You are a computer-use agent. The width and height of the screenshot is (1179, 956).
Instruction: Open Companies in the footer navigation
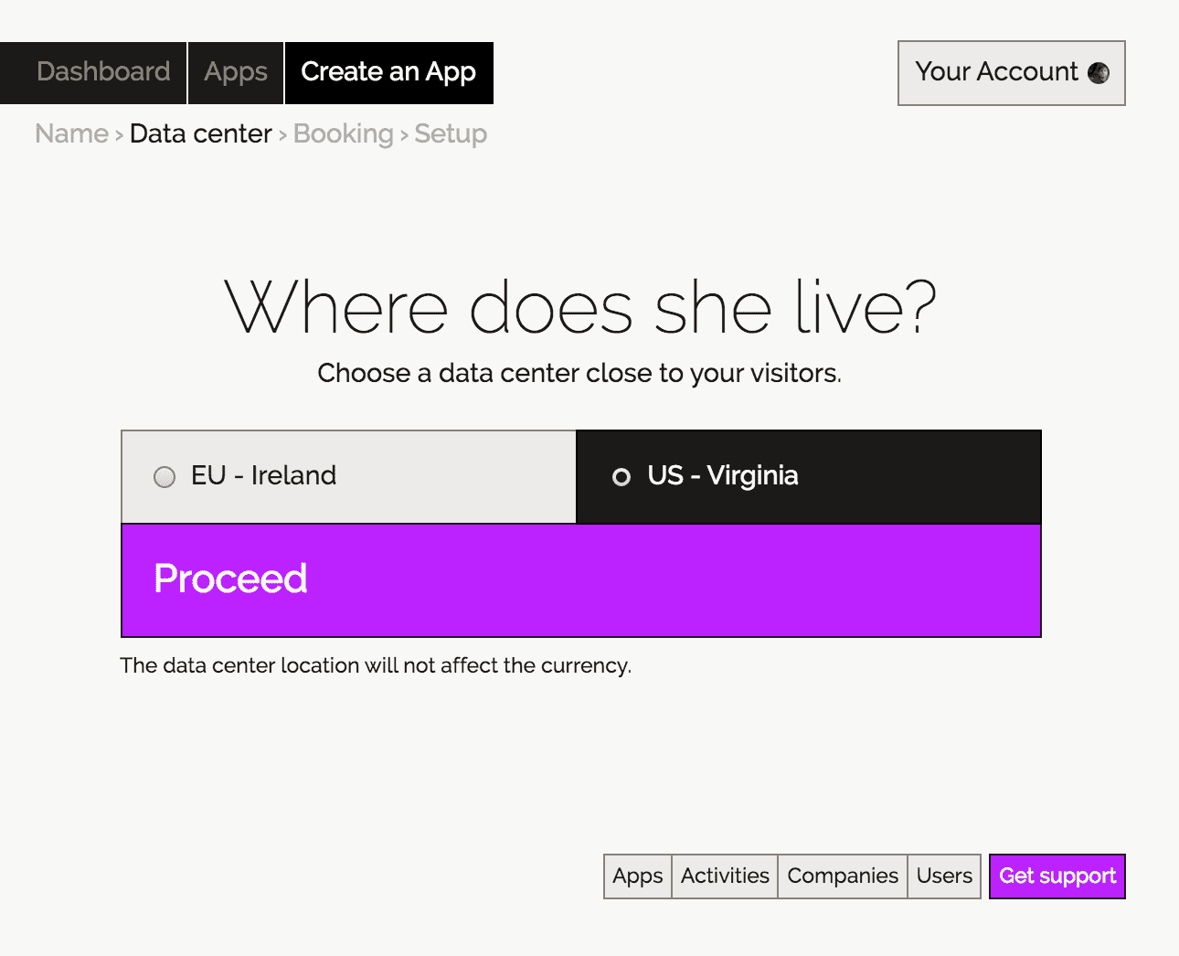(x=843, y=876)
